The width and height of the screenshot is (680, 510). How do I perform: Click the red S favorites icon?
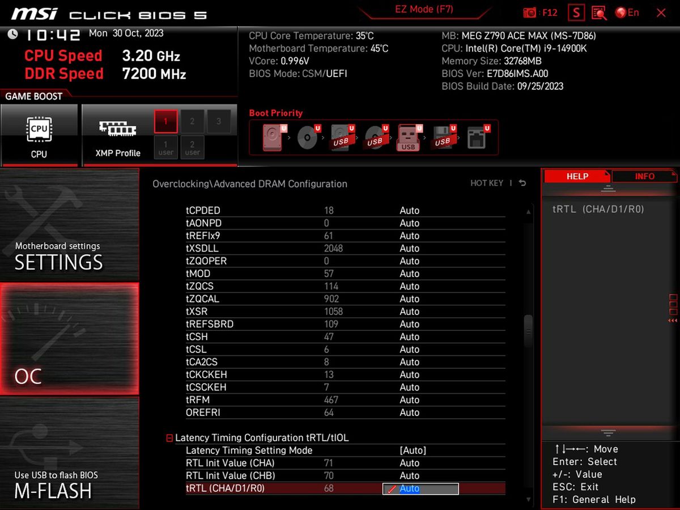click(576, 12)
